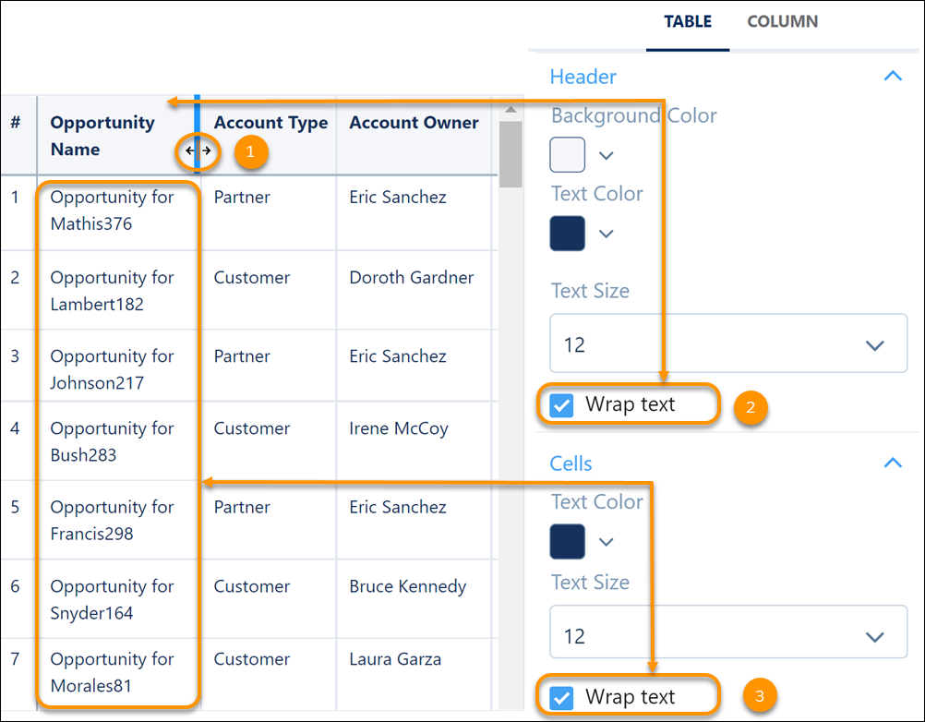Click the table vertical scrollbar thumb
This screenshot has height=722, width=925.
tap(510, 152)
